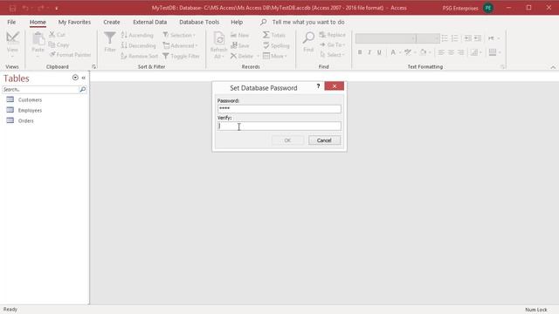559x314 pixels.
Task: Open the font name combo box
Action: click(x=386, y=38)
